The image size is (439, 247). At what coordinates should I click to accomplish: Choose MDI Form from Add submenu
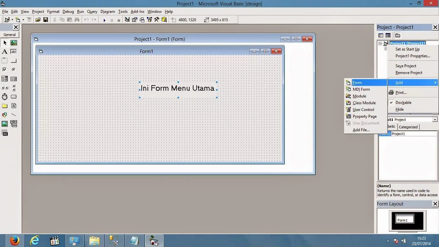pos(366,89)
